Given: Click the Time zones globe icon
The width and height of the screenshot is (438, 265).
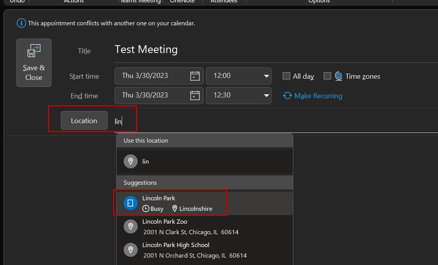Looking at the screenshot, I should (x=339, y=76).
